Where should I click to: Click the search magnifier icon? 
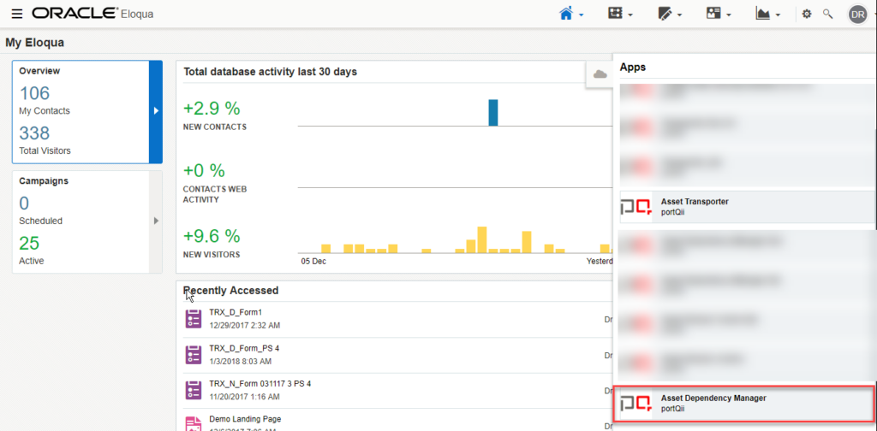[x=827, y=14]
